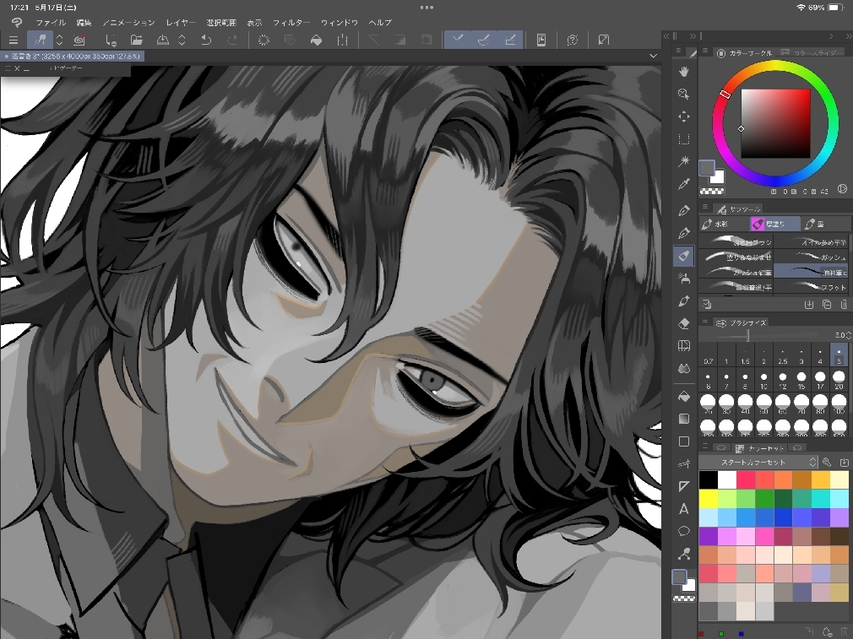Select the Eyedropper tool

point(684,184)
